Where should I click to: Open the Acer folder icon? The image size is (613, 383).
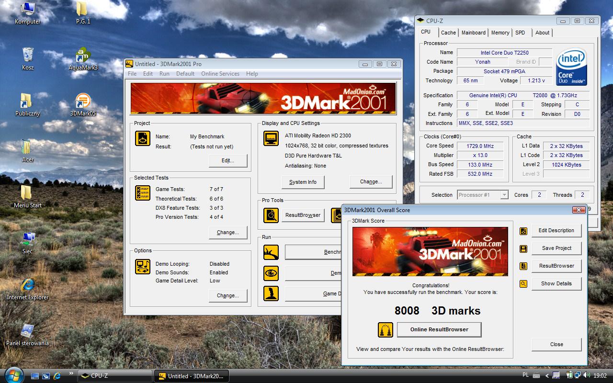tap(27, 151)
